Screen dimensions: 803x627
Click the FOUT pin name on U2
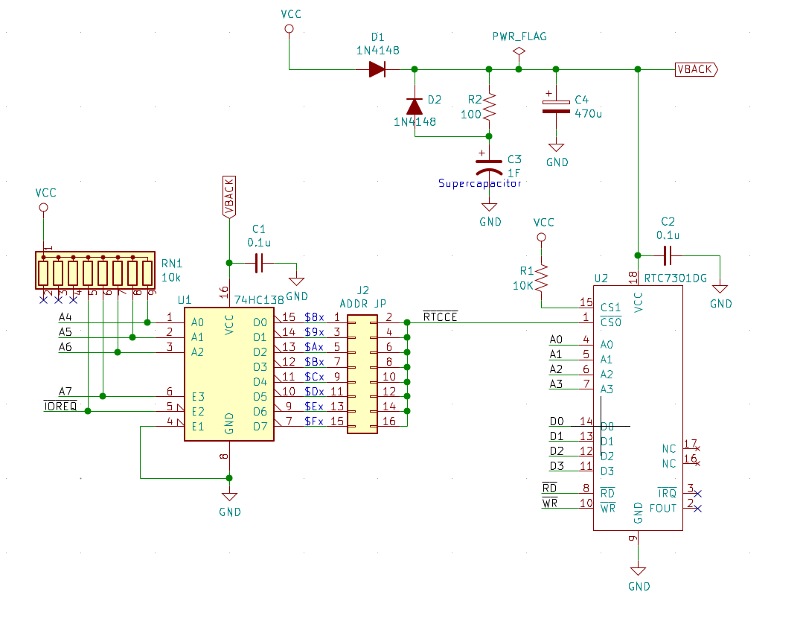pyautogui.click(x=663, y=508)
